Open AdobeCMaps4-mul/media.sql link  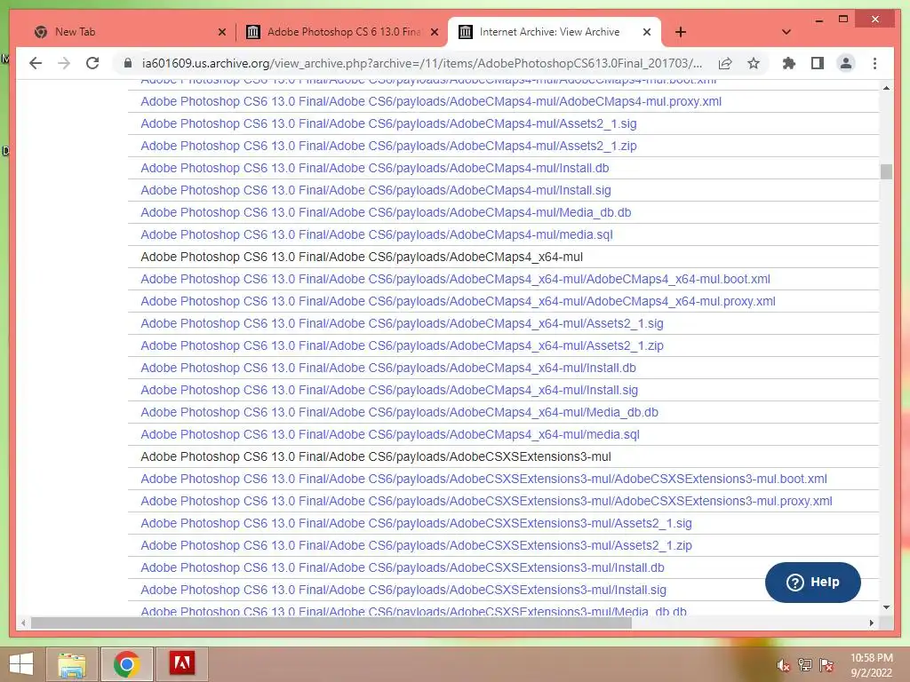pos(376,234)
